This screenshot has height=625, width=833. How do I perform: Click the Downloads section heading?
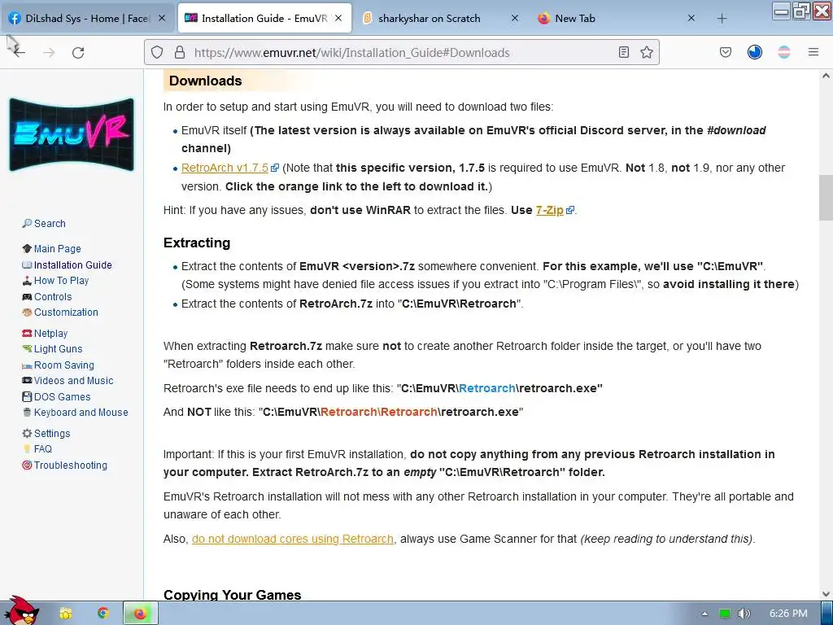[x=205, y=81]
